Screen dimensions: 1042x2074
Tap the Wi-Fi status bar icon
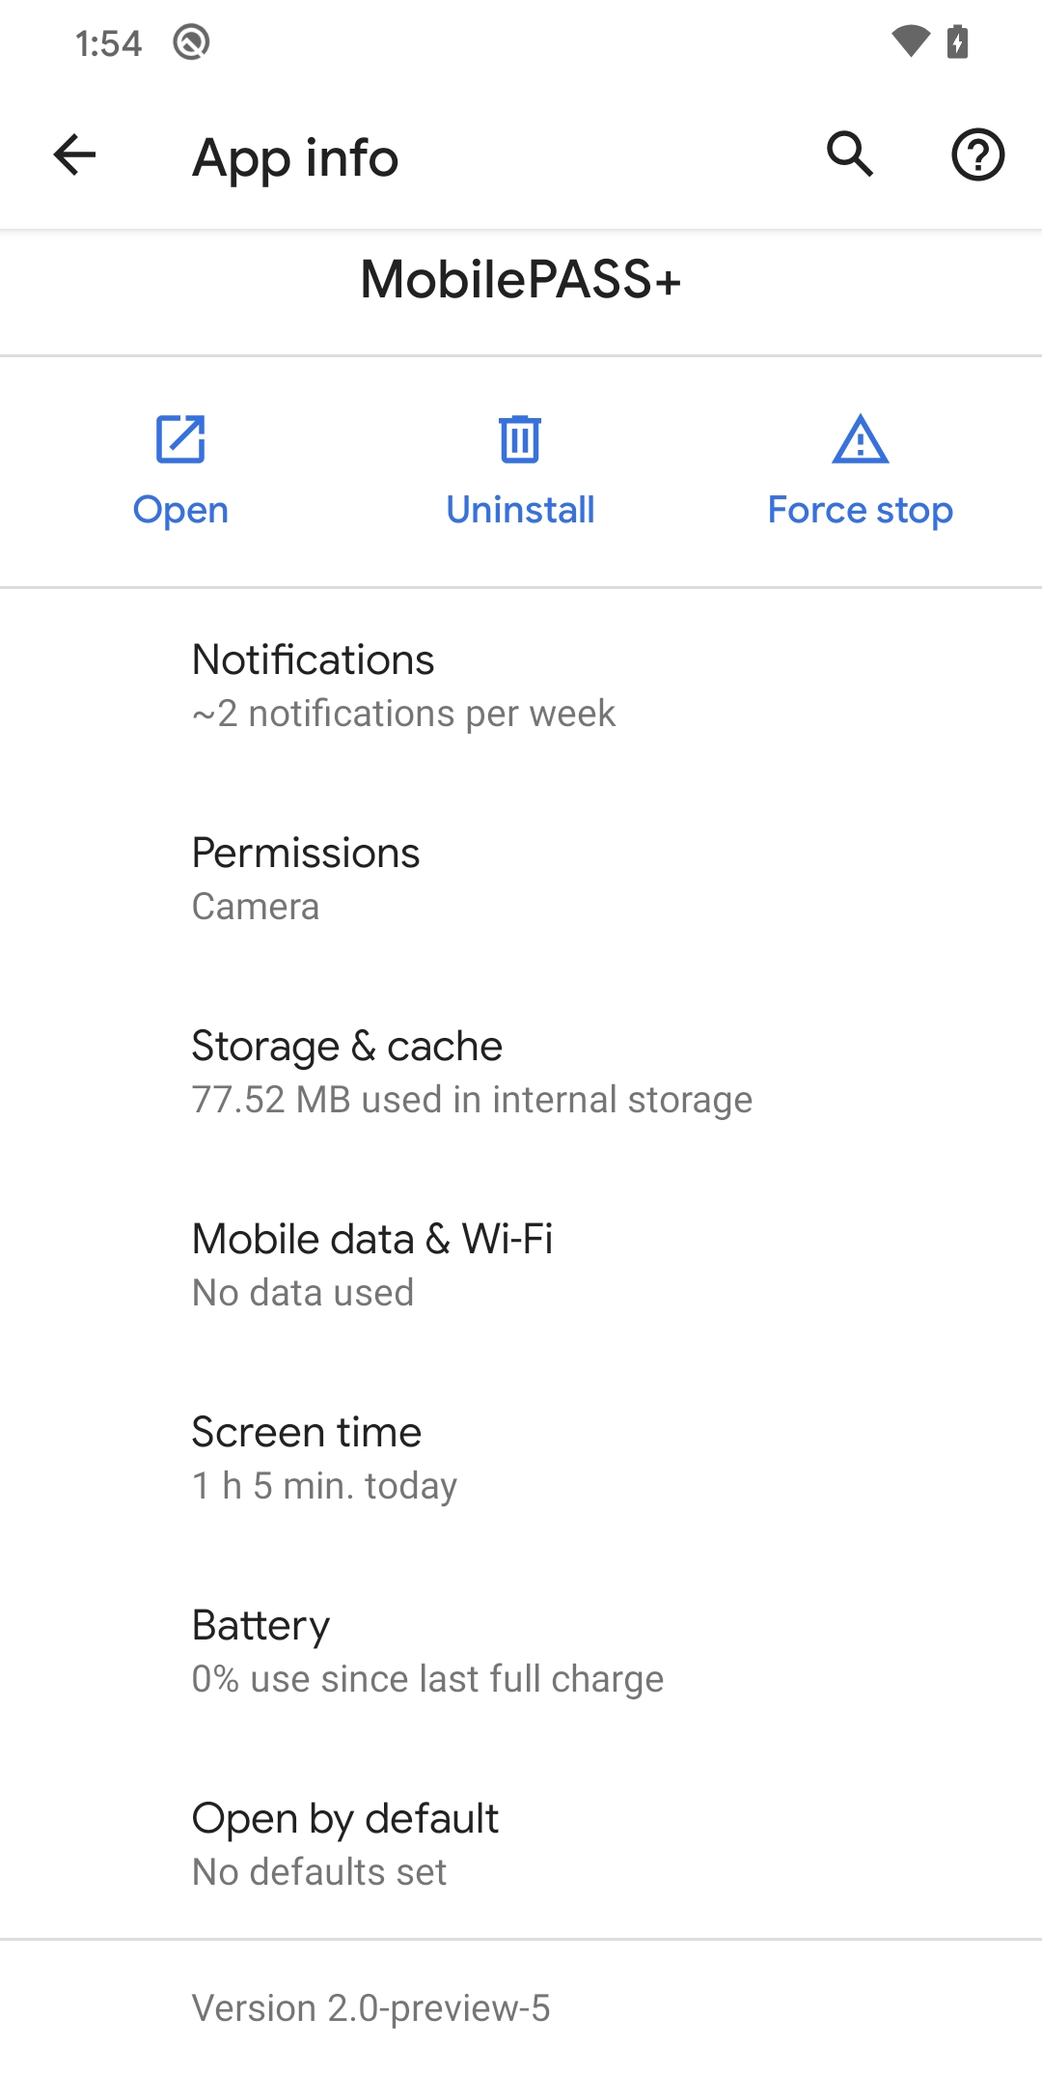(910, 42)
